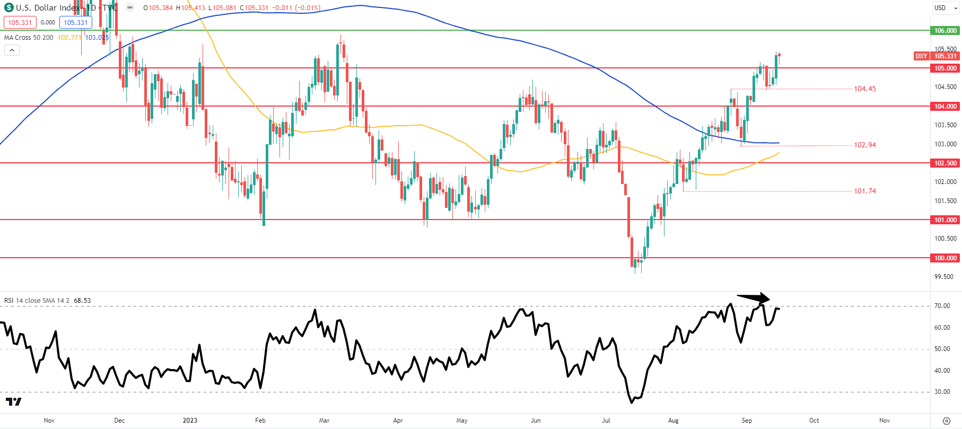Click the 2023 label on time axis
This screenshot has width=962, height=429.
point(190,421)
